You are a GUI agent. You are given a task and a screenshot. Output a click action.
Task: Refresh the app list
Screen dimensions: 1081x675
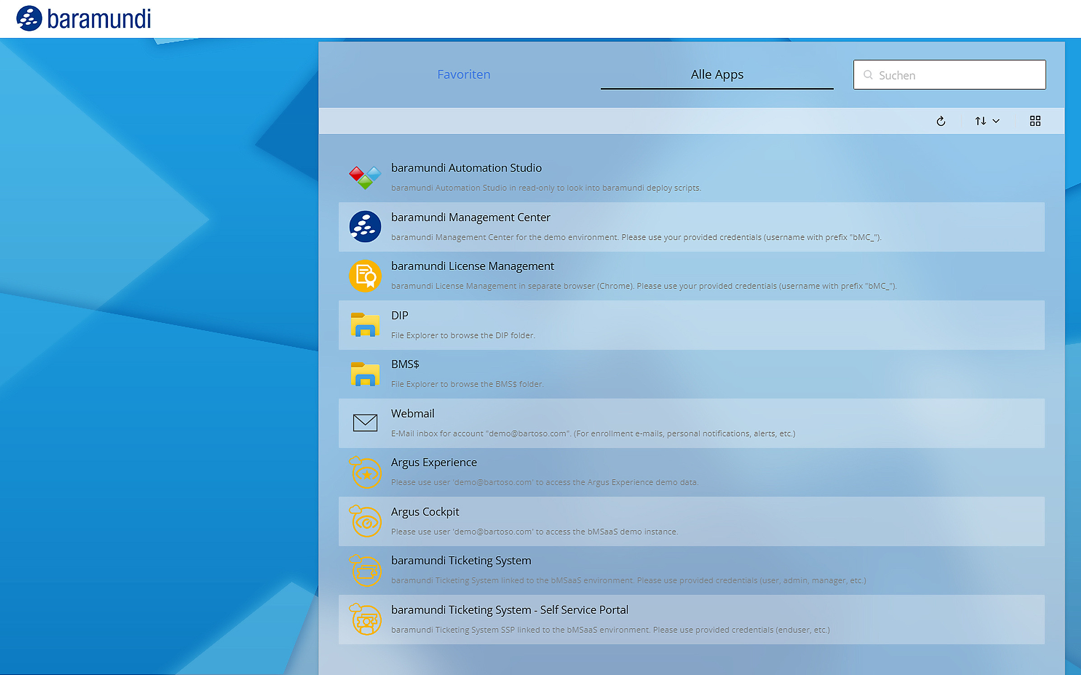[x=941, y=121]
